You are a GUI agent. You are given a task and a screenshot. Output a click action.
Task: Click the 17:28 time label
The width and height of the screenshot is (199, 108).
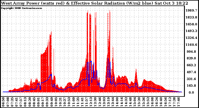pyautogui.click(x=174, y=102)
